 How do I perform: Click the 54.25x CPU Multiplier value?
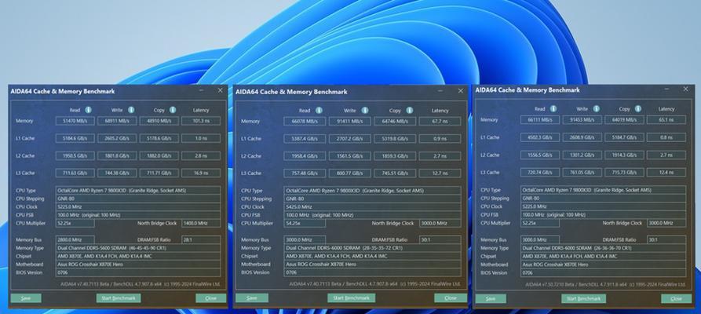point(305,223)
